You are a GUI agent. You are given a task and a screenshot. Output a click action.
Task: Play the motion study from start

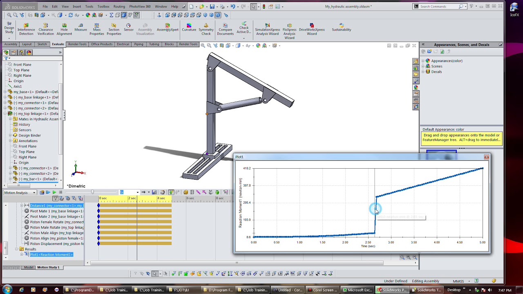coord(48,192)
